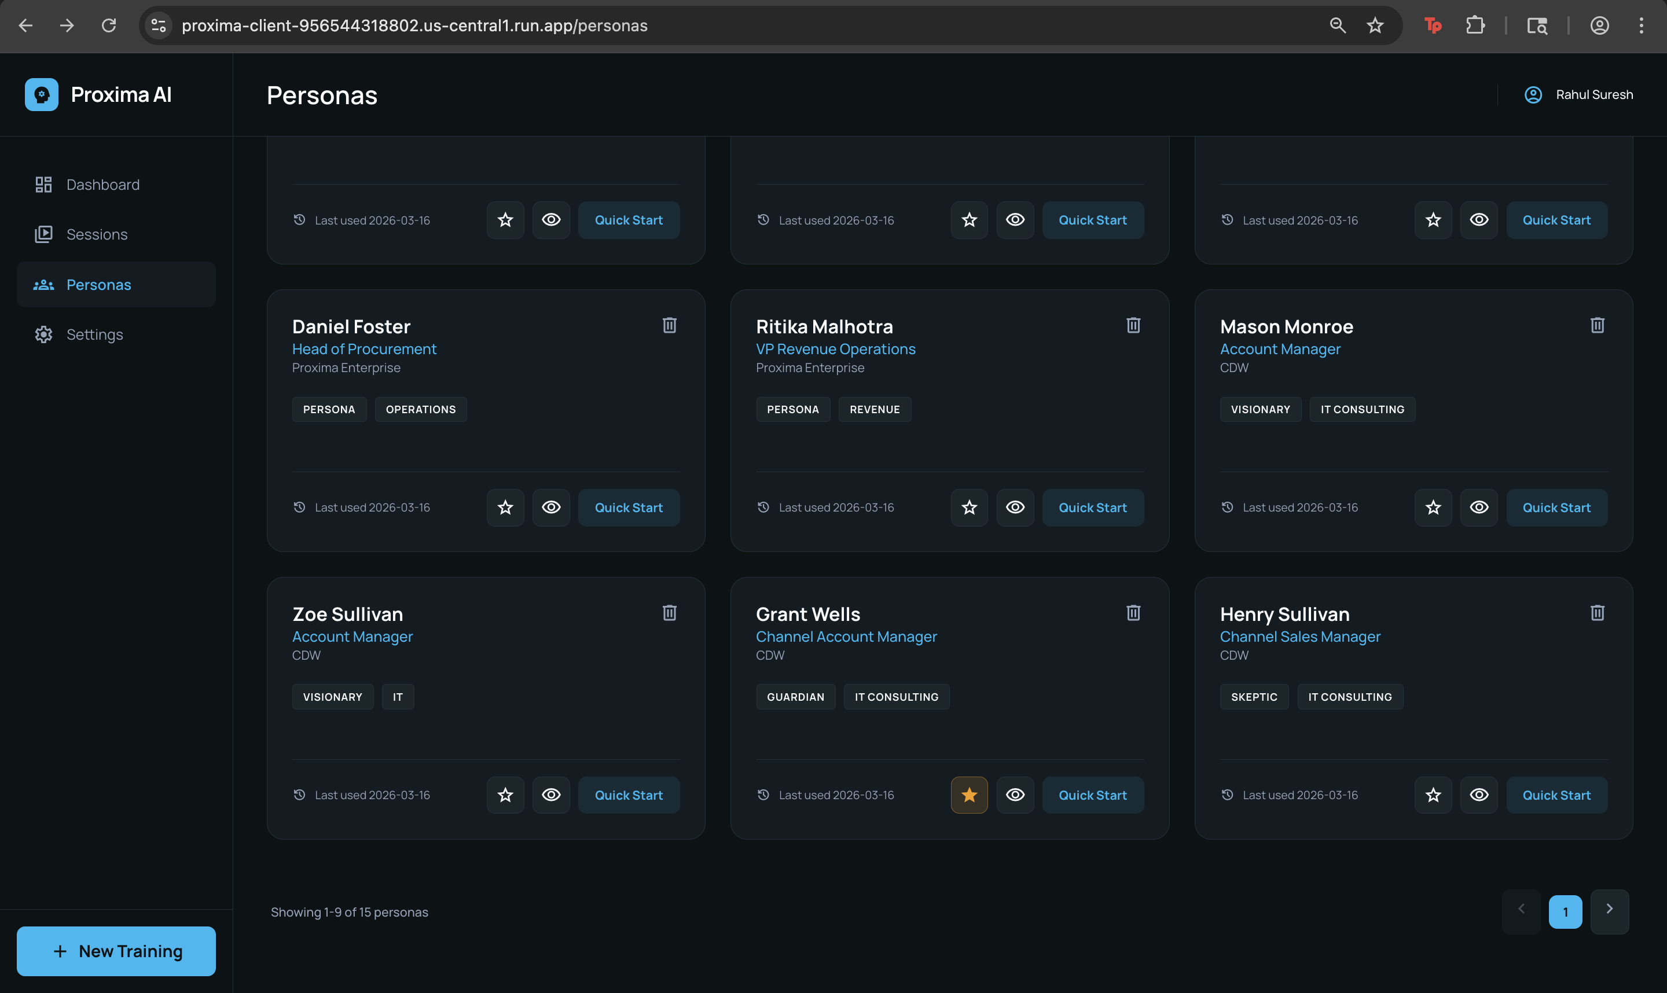Viewport: 1667px width, 993px height.
Task: Click the previous page chevron
Action: [x=1521, y=911]
